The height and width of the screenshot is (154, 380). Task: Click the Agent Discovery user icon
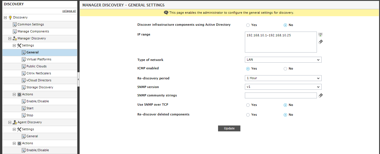(15, 122)
